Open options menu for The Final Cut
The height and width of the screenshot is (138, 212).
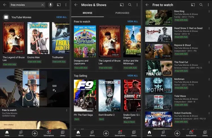tap(209, 63)
